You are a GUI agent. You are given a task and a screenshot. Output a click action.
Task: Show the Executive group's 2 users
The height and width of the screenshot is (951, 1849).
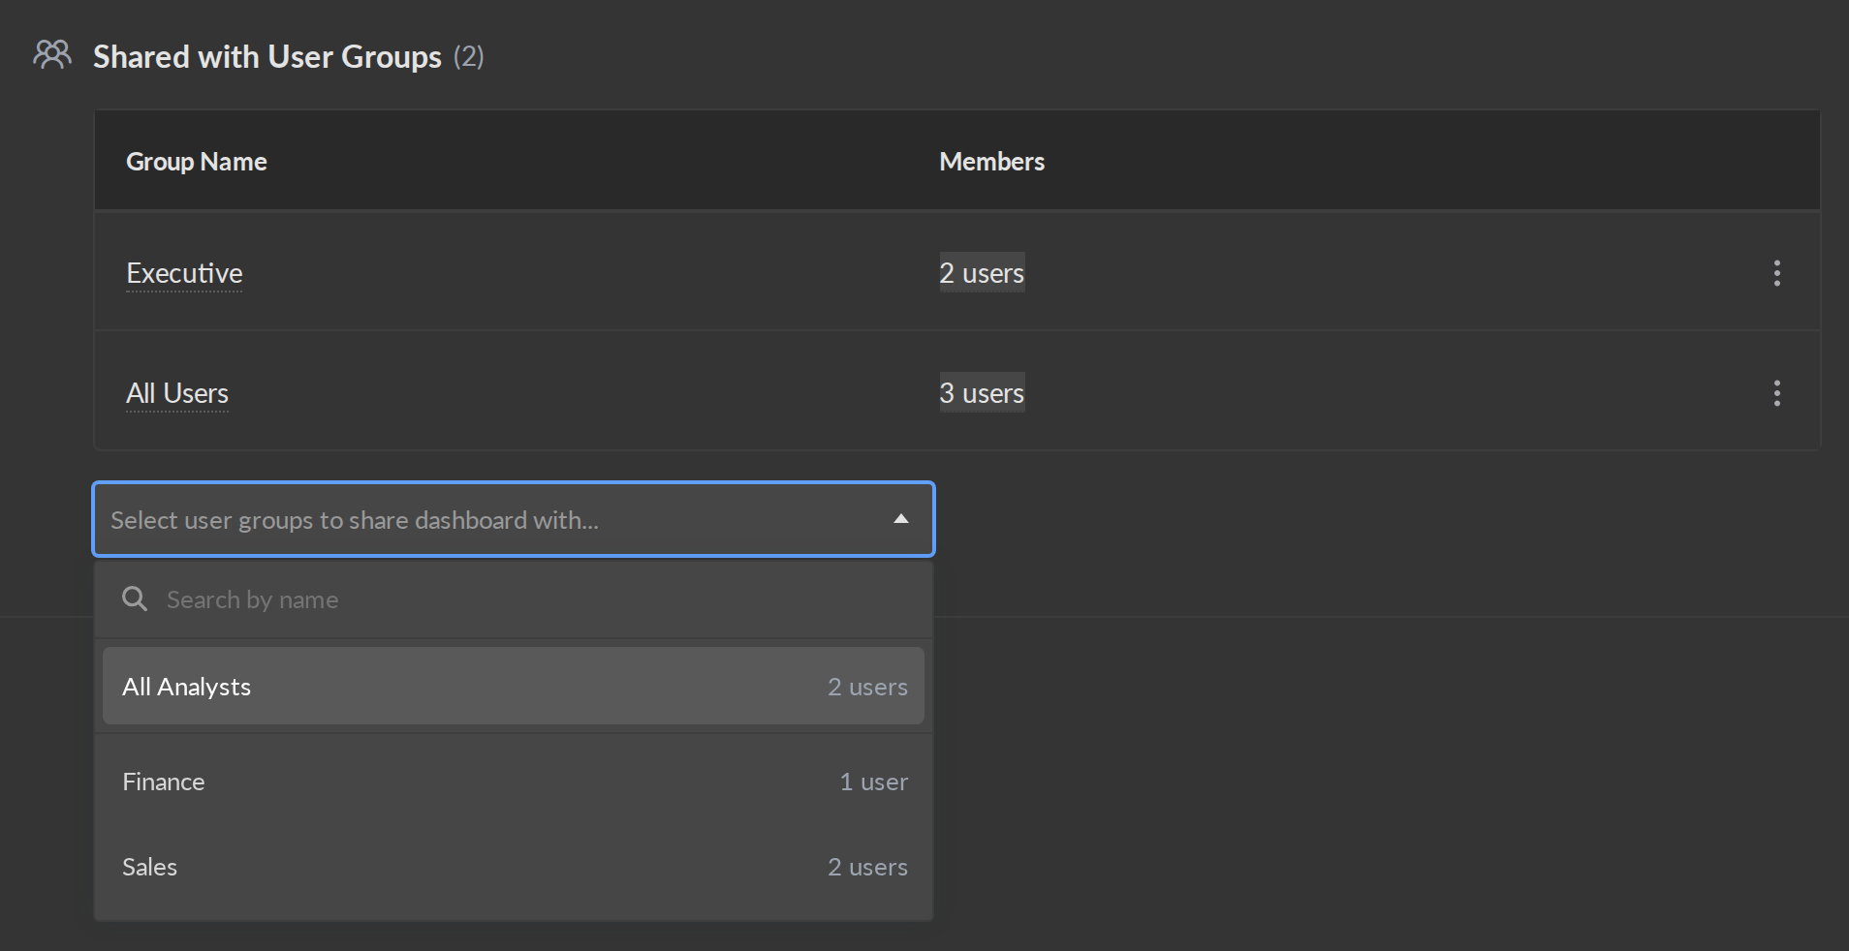pyautogui.click(x=982, y=273)
